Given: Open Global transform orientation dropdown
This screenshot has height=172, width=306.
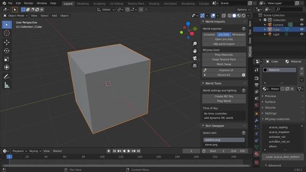Looking at the screenshot, I should pos(106,10).
